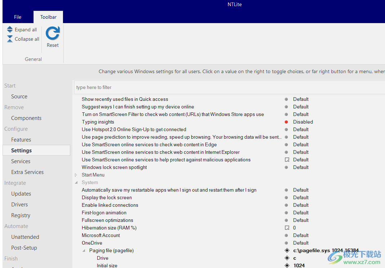Select Settings in the sidebar
This screenshot has height=268, width=385.
(36, 150)
